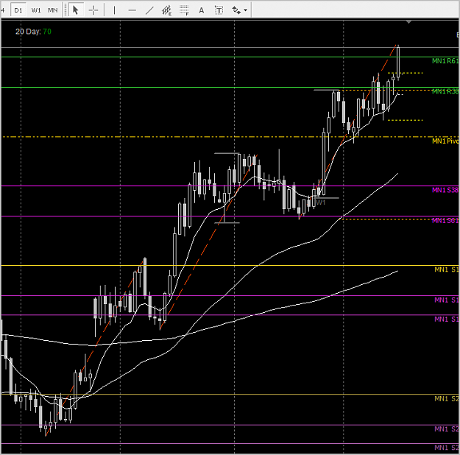Switch chart to W1 weekly timeframe
460x455 pixels.
(x=36, y=10)
